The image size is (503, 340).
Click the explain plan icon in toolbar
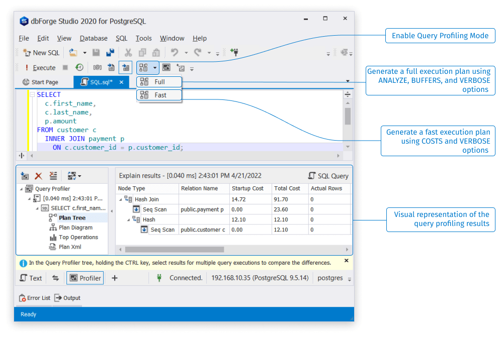tap(143, 68)
